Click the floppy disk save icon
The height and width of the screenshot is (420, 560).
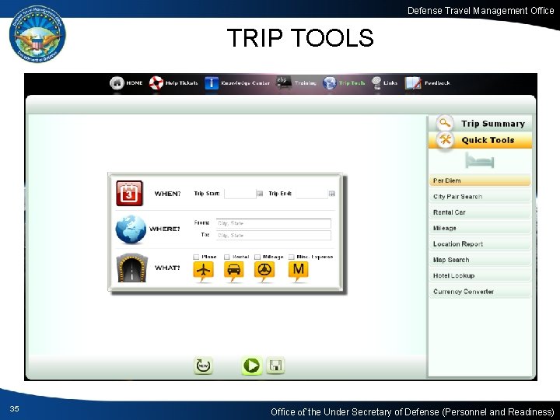275,366
